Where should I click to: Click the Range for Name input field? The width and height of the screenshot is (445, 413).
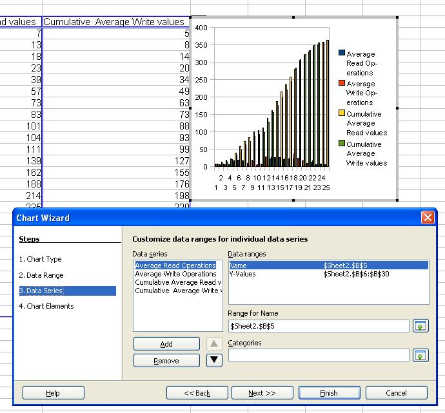point(319,326)
